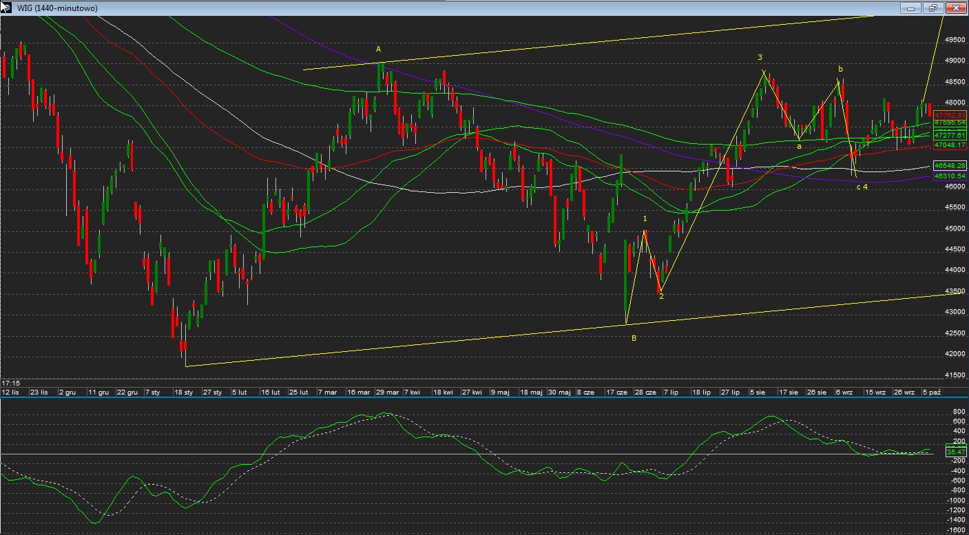Click the 46310.54 purple average value label
This screenshot has width=969, height=535.
click(950, 176)
